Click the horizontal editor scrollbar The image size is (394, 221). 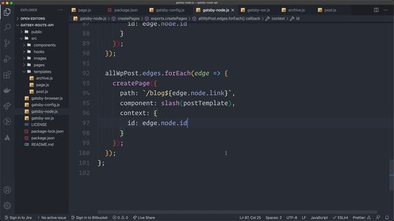point(237,212)
